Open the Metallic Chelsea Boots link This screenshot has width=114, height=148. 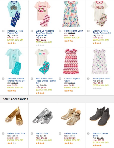[100, 135]
